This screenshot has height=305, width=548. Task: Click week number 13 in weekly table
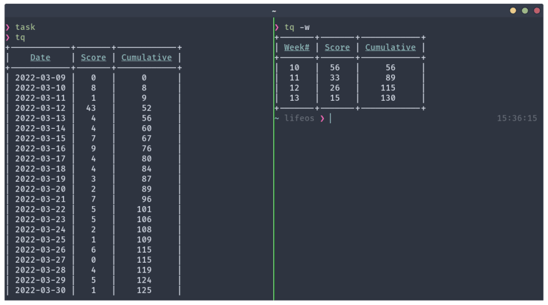point(295,98)
